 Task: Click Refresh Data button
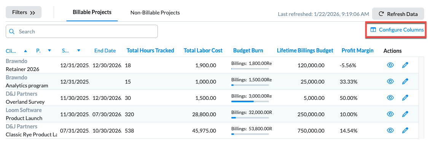click(x=398, y=14)
